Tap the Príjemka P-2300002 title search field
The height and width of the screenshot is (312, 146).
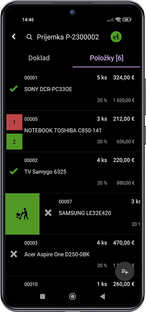pos(68,37)
